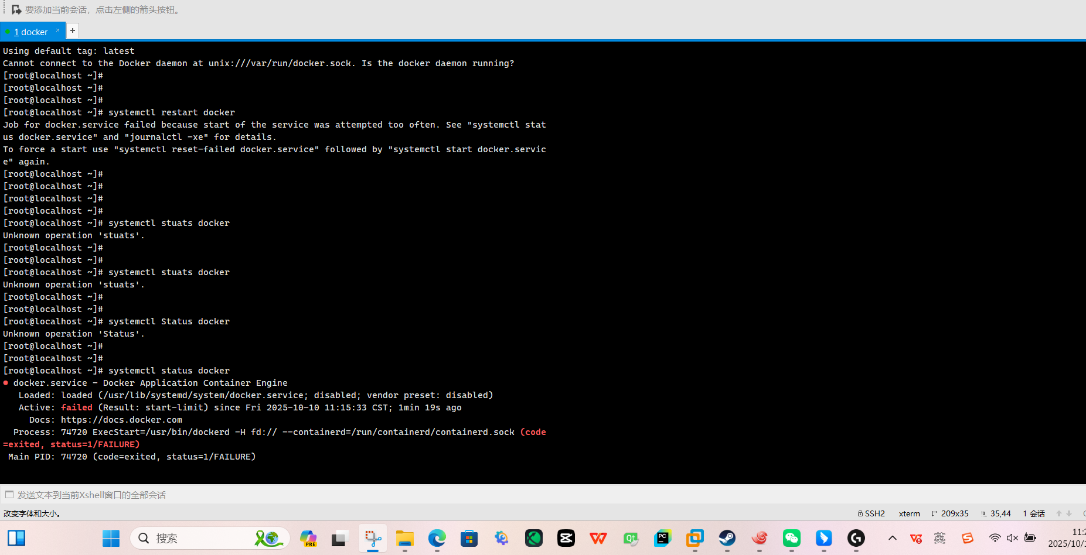Open Copilot preview from the taskbar
This screenshot has width=1086, height=555.
pyautogui.click(x=308, y=538)
